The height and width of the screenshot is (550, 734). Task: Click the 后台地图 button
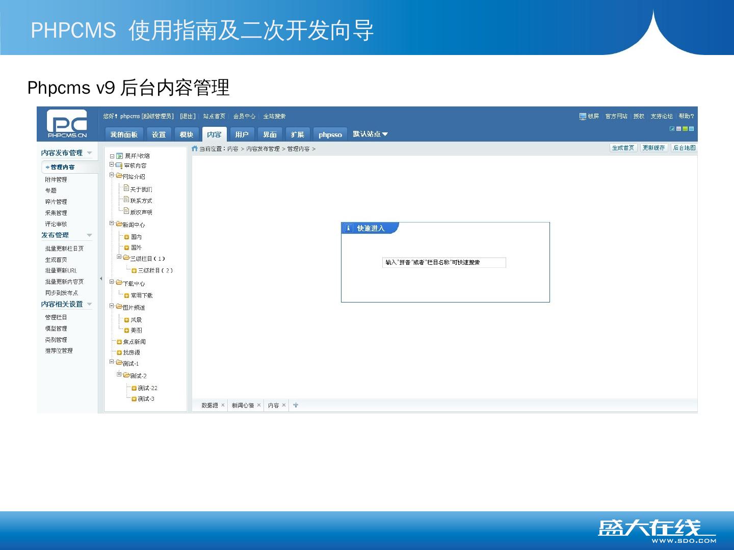[x=684, y=148]
